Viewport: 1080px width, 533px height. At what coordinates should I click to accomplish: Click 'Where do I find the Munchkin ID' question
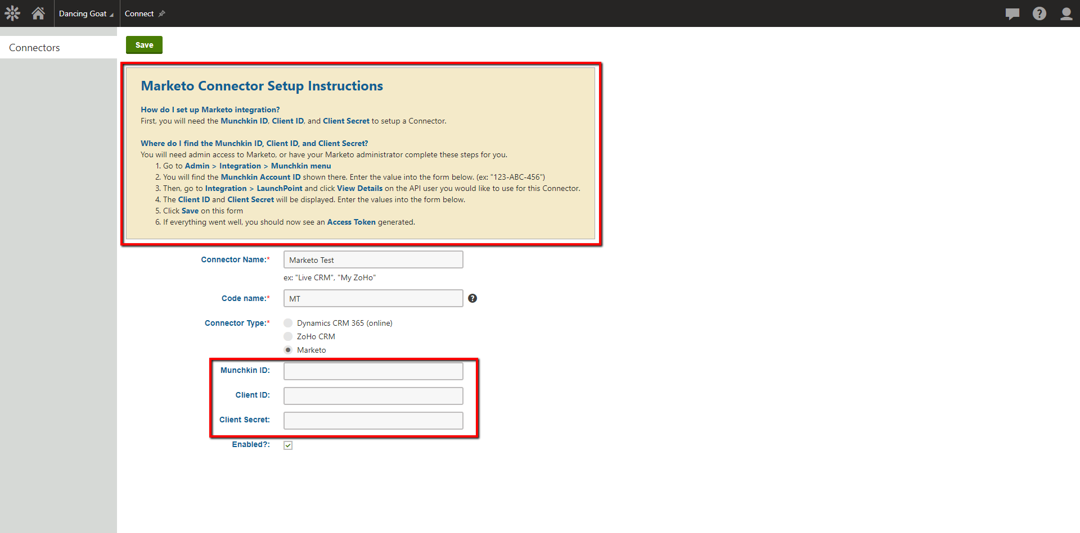[254, 143]
